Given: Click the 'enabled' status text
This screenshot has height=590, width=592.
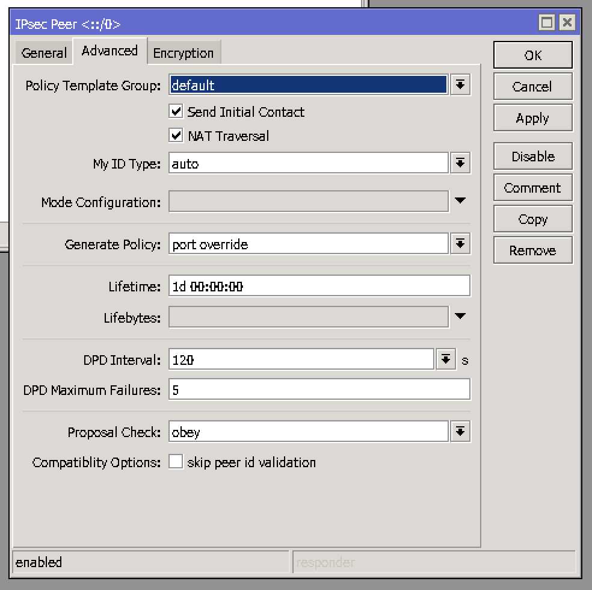Looking at the screenshot, I should tap(39, 562).
